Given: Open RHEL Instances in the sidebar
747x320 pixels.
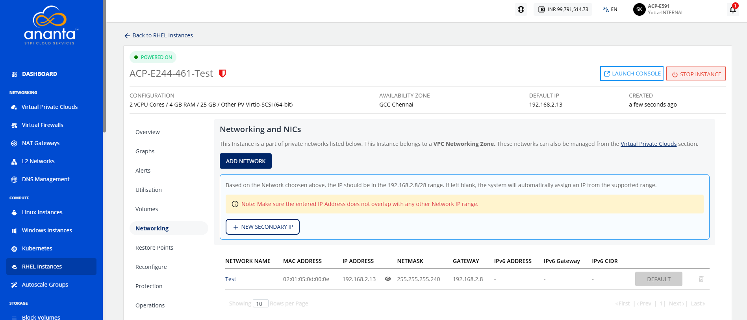Looking at the screenshot, I should (51, 267).
